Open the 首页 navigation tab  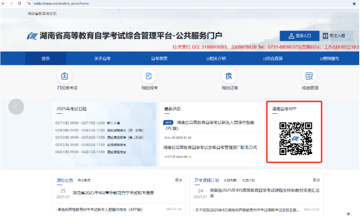(45, 59)
